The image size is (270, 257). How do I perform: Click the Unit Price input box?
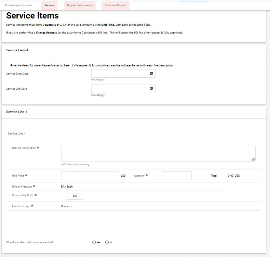click(x=90, y=176)
